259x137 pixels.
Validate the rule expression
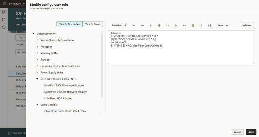pyautogui.click(x=247, y=25)
